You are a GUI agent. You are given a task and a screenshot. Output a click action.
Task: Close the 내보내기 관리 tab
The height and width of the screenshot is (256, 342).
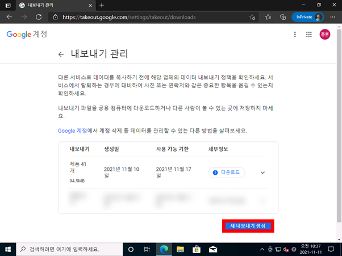(90, 6)
